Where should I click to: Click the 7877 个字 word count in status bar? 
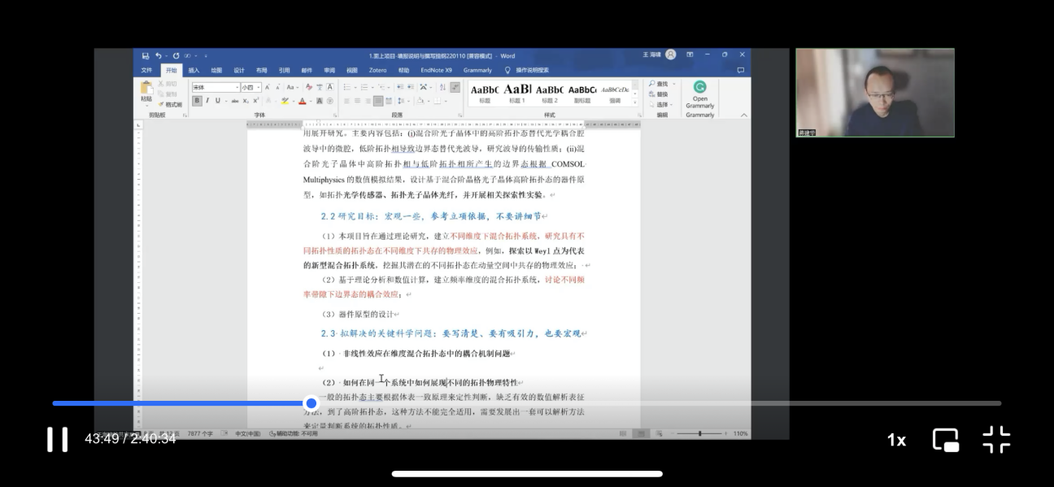201,433
